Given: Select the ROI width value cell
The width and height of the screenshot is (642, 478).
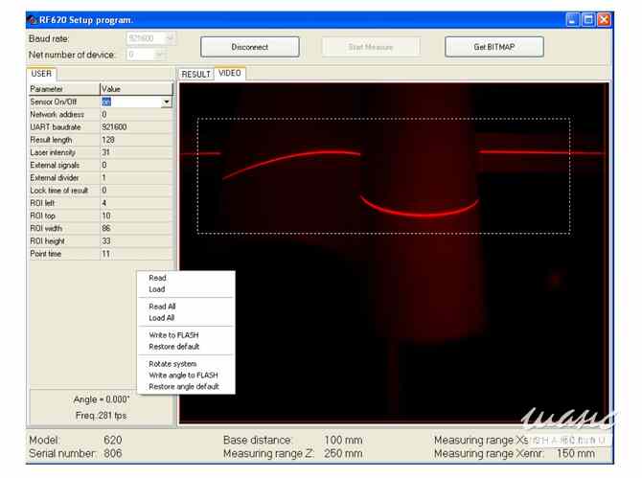Looking at the screenshot, I should pos(136,228).
